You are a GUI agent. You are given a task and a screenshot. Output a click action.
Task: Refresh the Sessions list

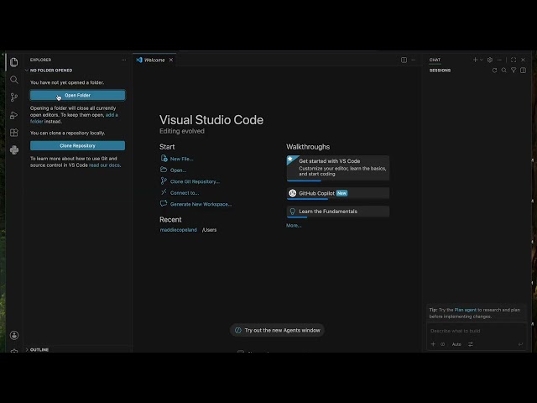494,71
